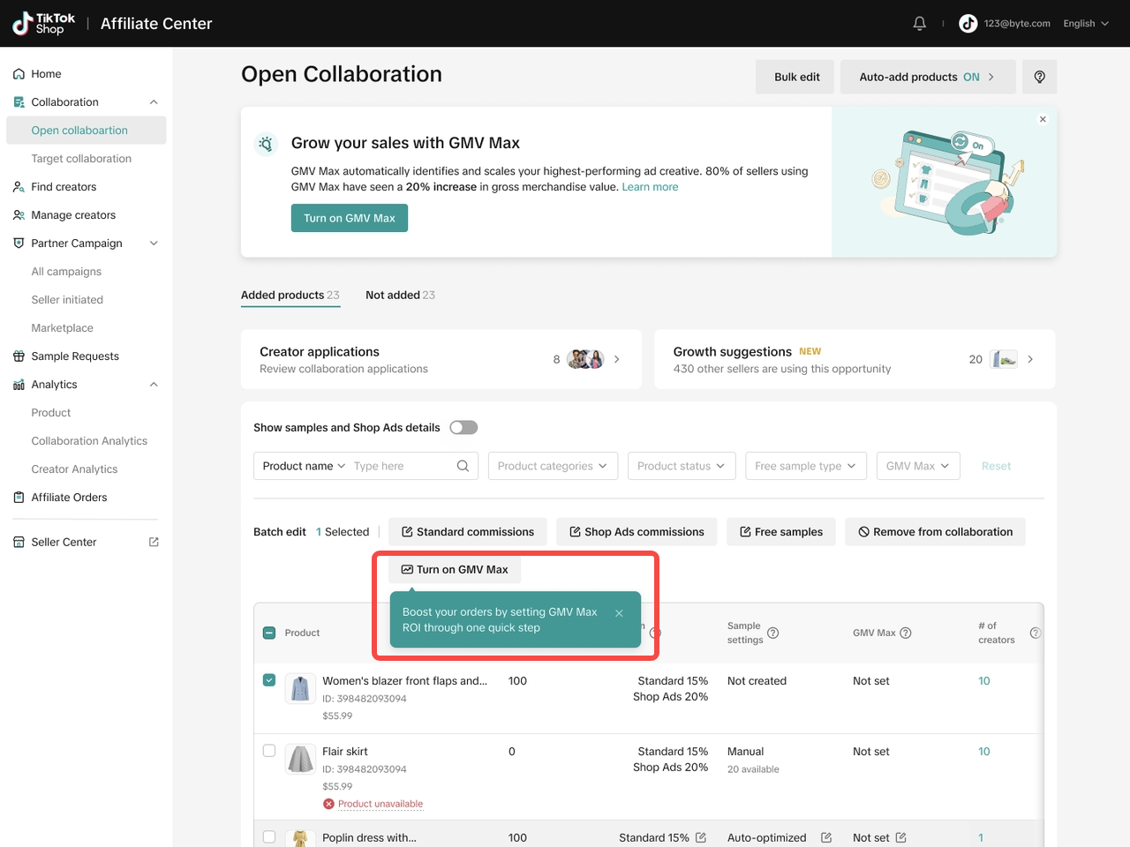
Task: Uncheck the Women's blazer product checkbox
Action: coord(269,680)
